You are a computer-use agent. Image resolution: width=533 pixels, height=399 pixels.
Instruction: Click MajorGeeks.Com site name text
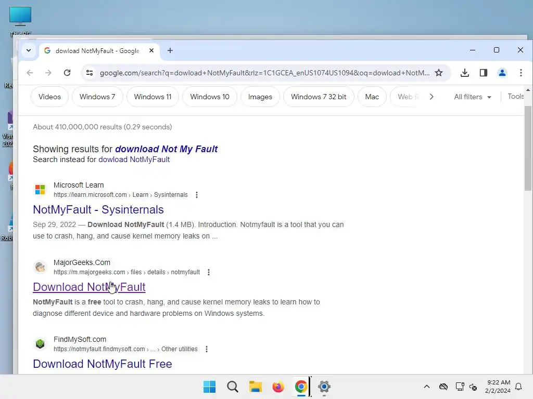tap(82, 262)
